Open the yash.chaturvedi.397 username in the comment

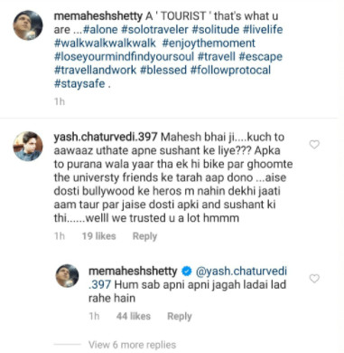[106, 137]
